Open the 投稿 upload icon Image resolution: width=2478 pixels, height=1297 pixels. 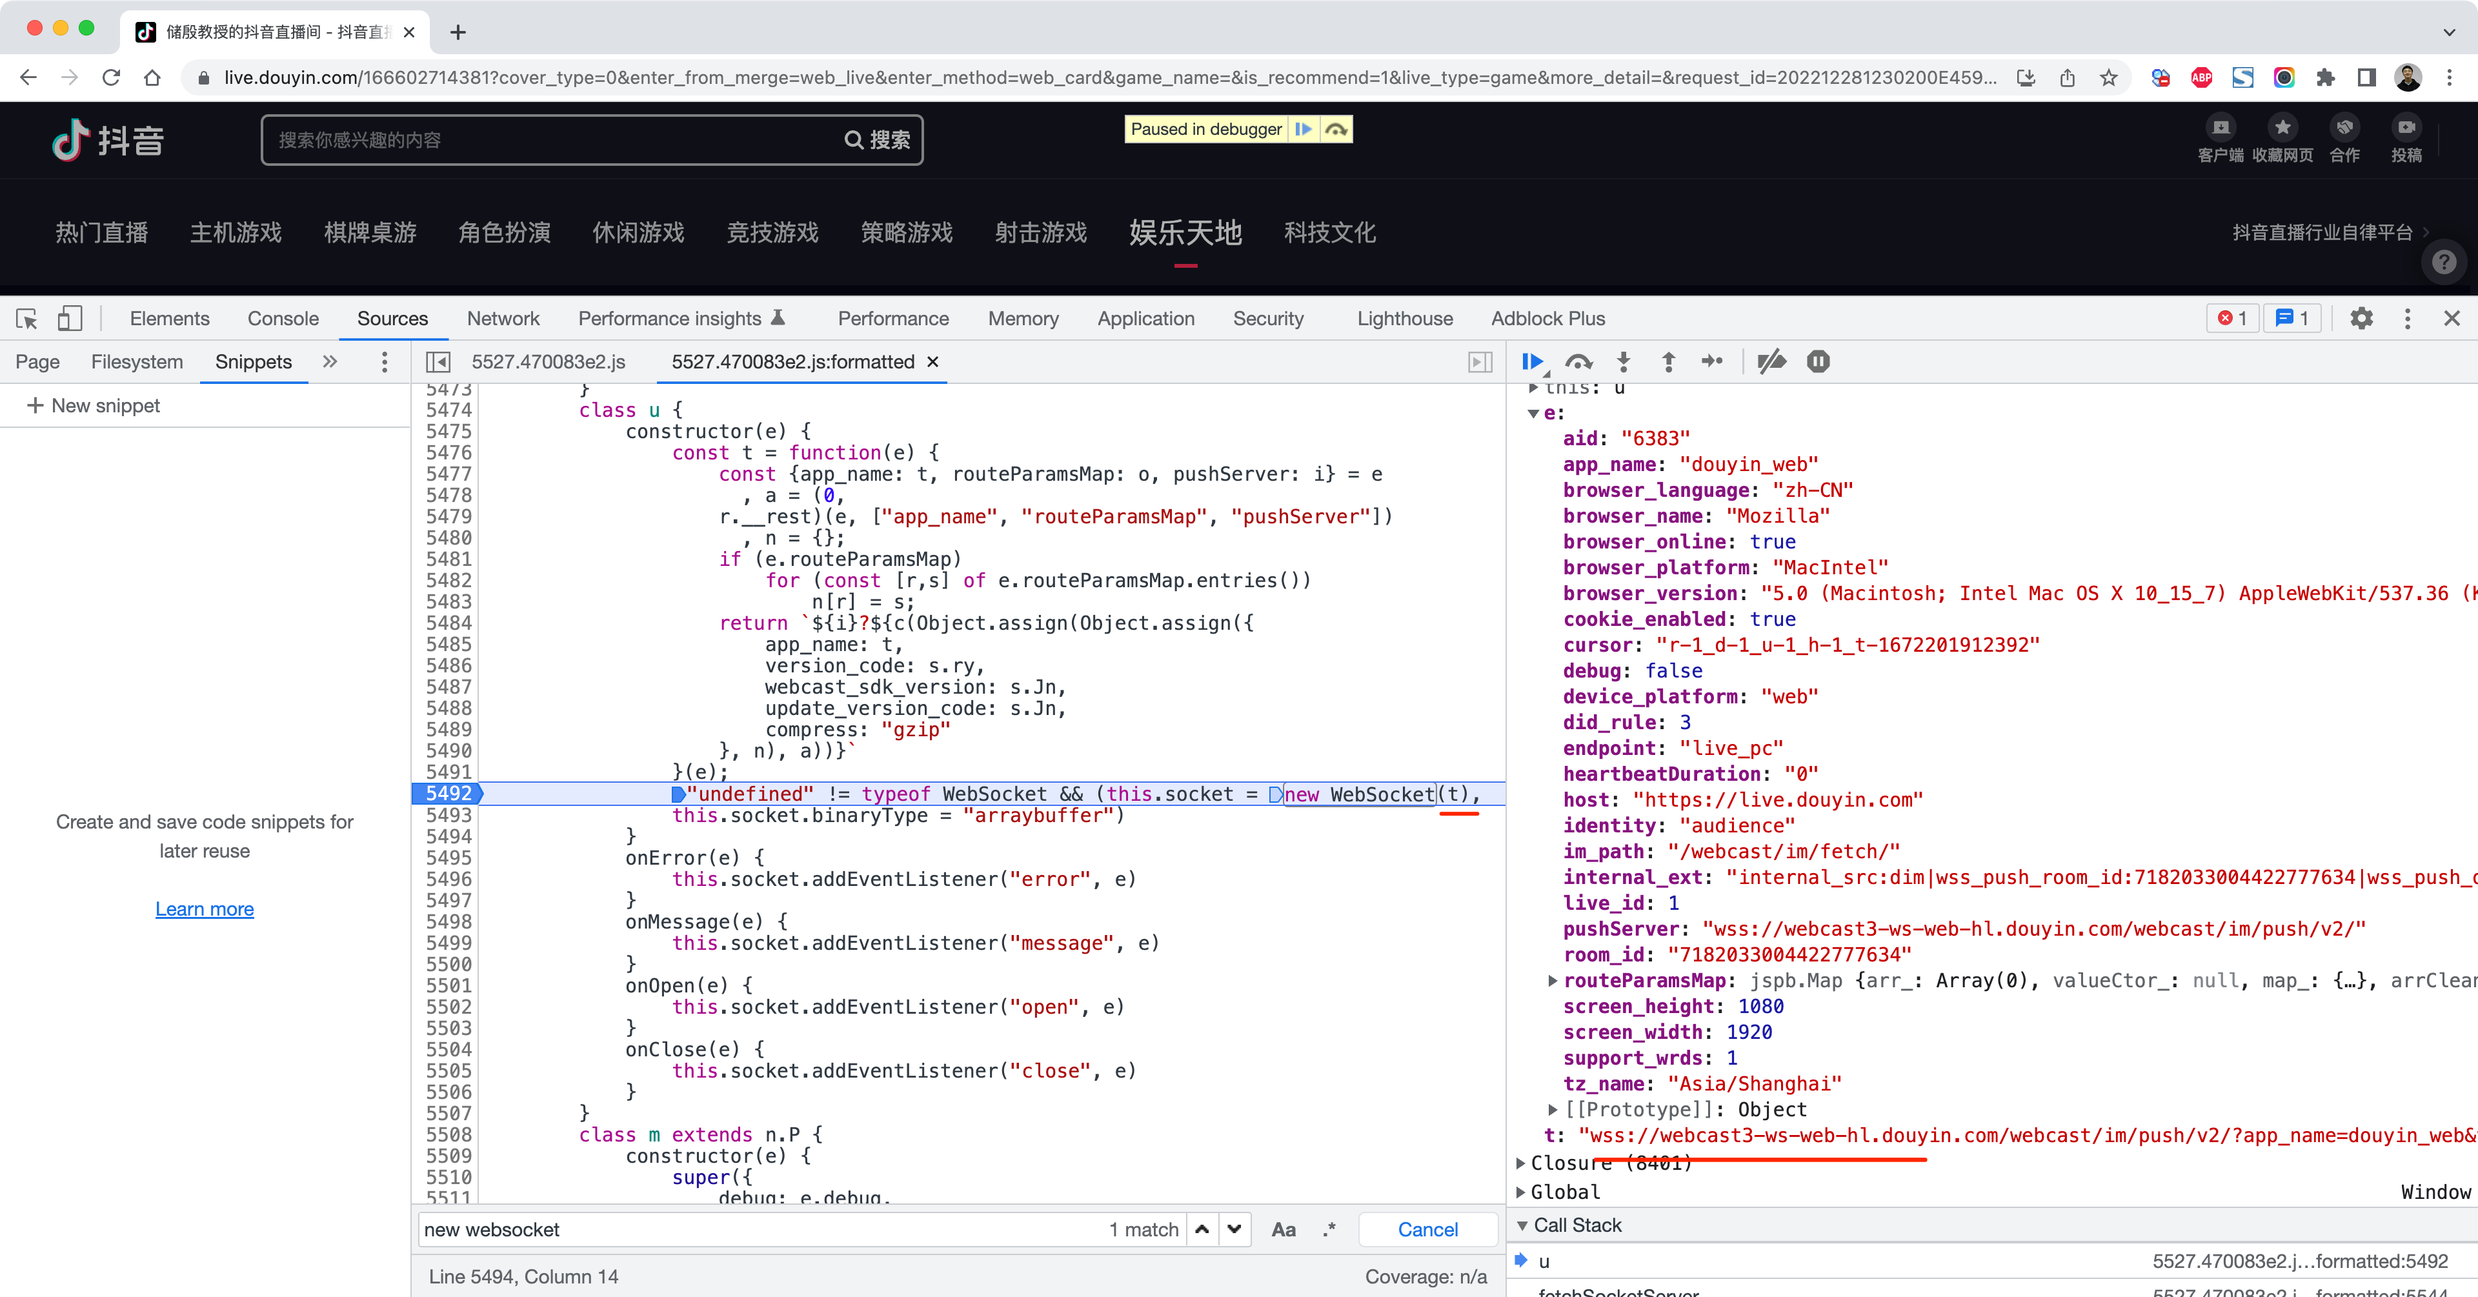(2406, 127)
